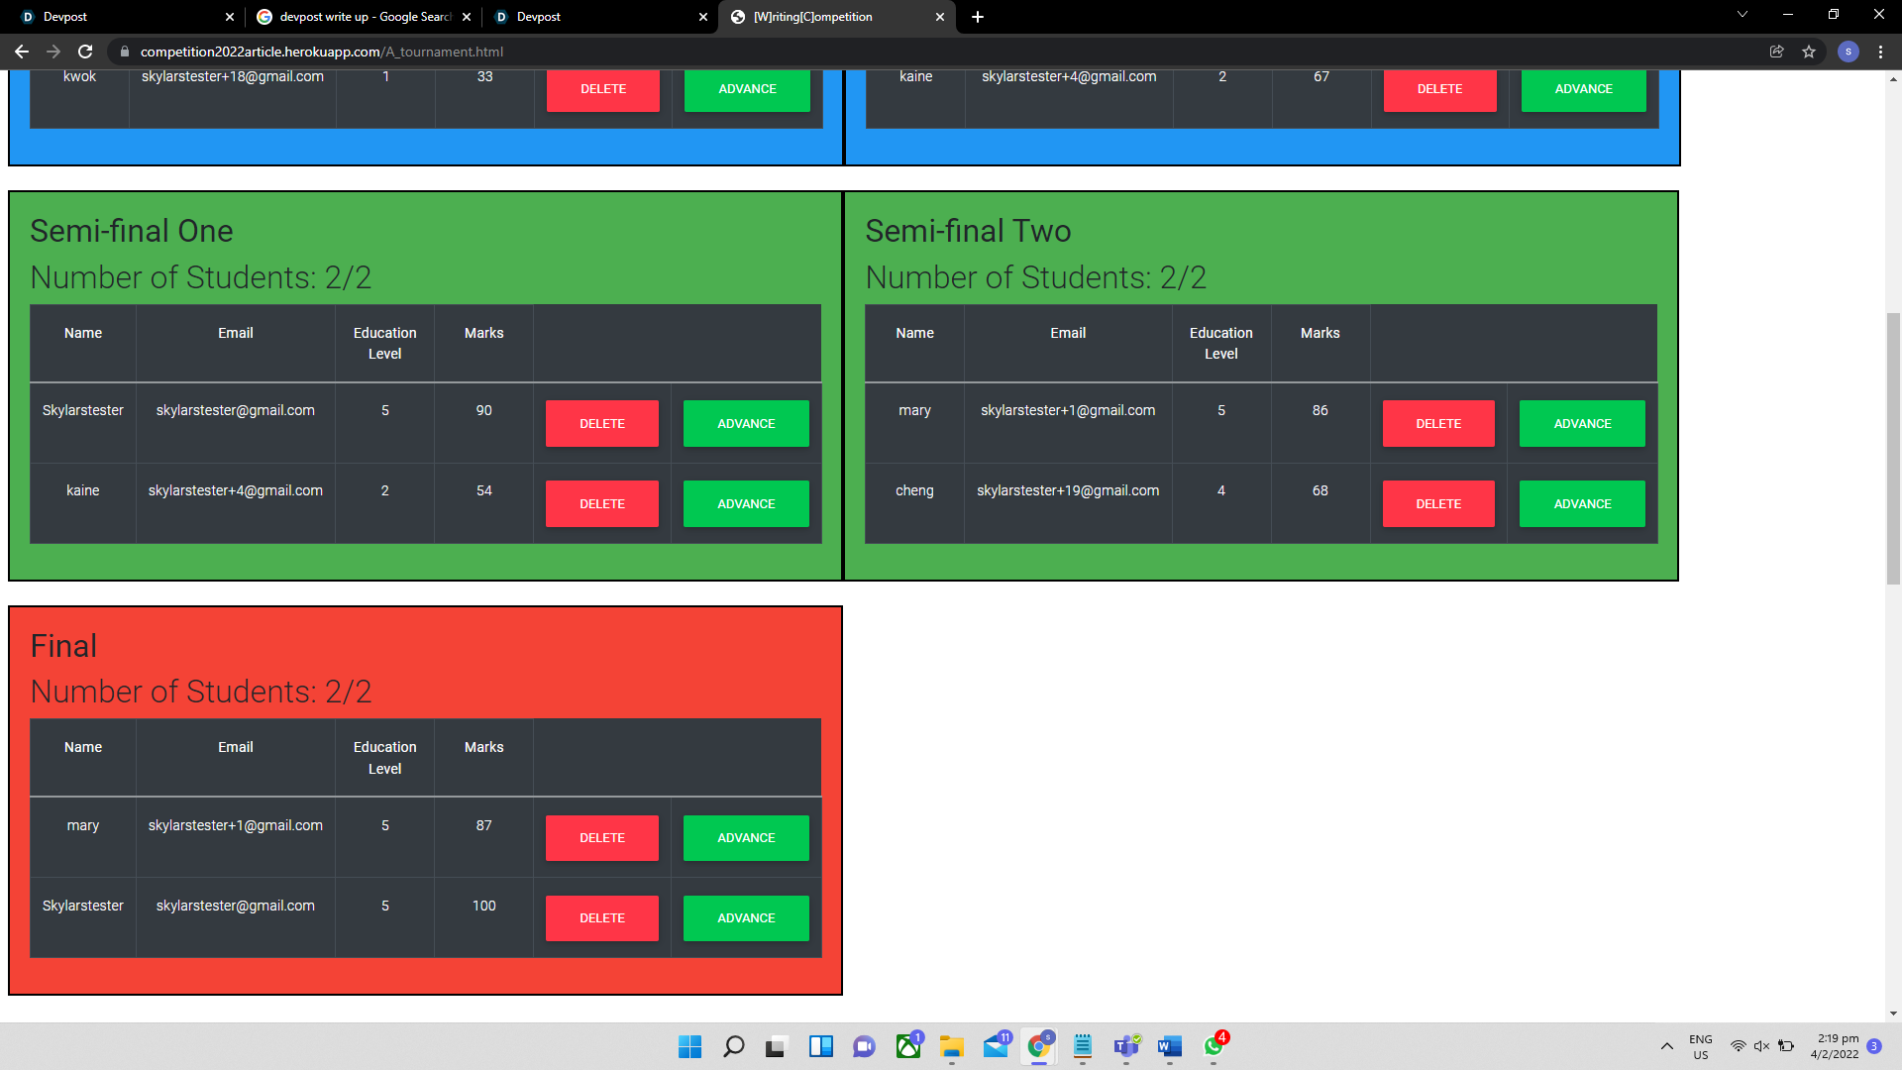Delete kaine from Semi-final One
Image resolution: width=1902 pixels, height=1070 pixels.
click(601, 504)
